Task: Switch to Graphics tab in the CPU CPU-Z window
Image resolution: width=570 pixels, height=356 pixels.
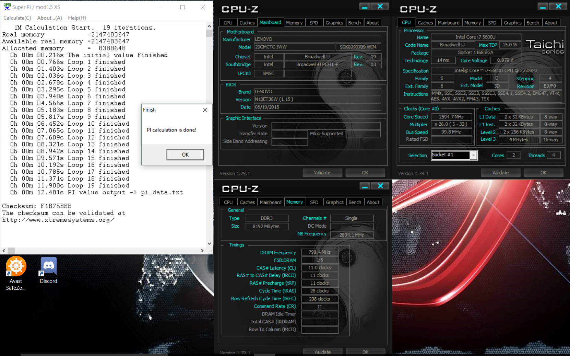Action: (x=513, y=23)
